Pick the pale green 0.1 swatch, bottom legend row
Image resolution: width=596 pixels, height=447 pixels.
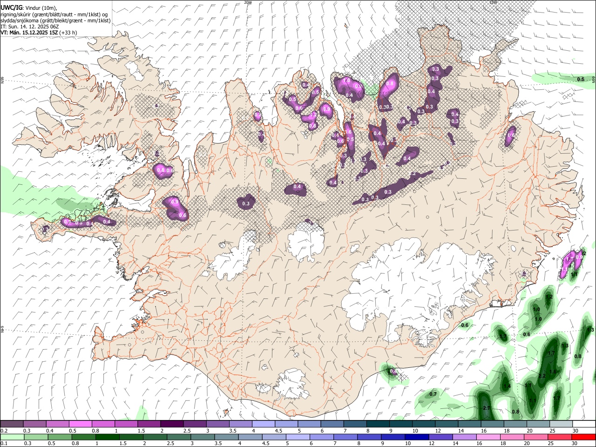12,437
